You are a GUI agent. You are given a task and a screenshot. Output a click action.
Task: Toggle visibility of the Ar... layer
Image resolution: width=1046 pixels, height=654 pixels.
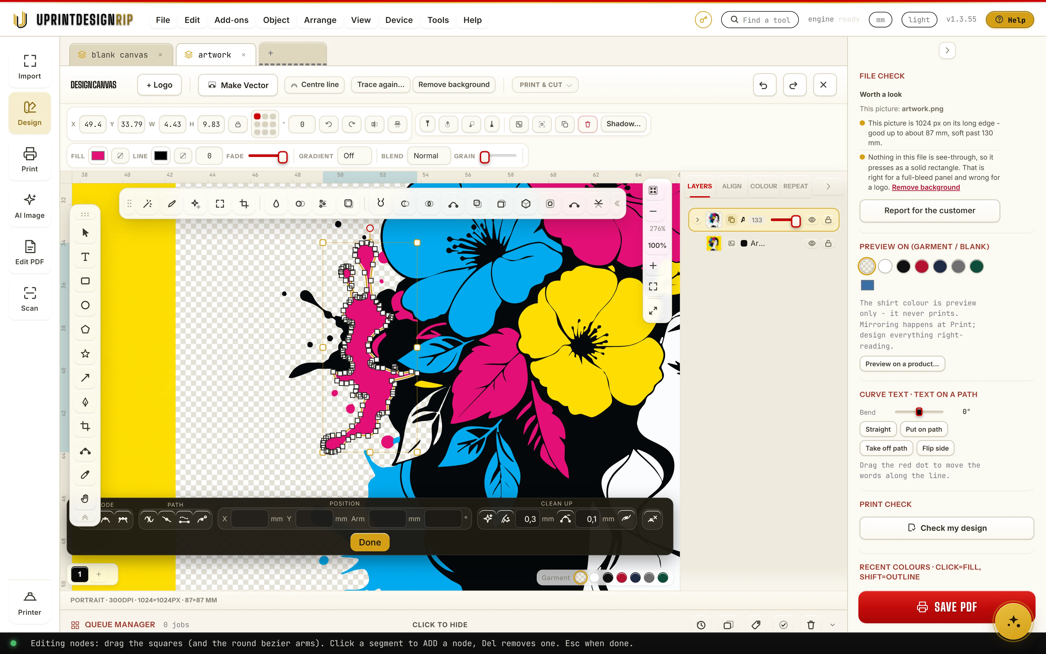(812, 244)
